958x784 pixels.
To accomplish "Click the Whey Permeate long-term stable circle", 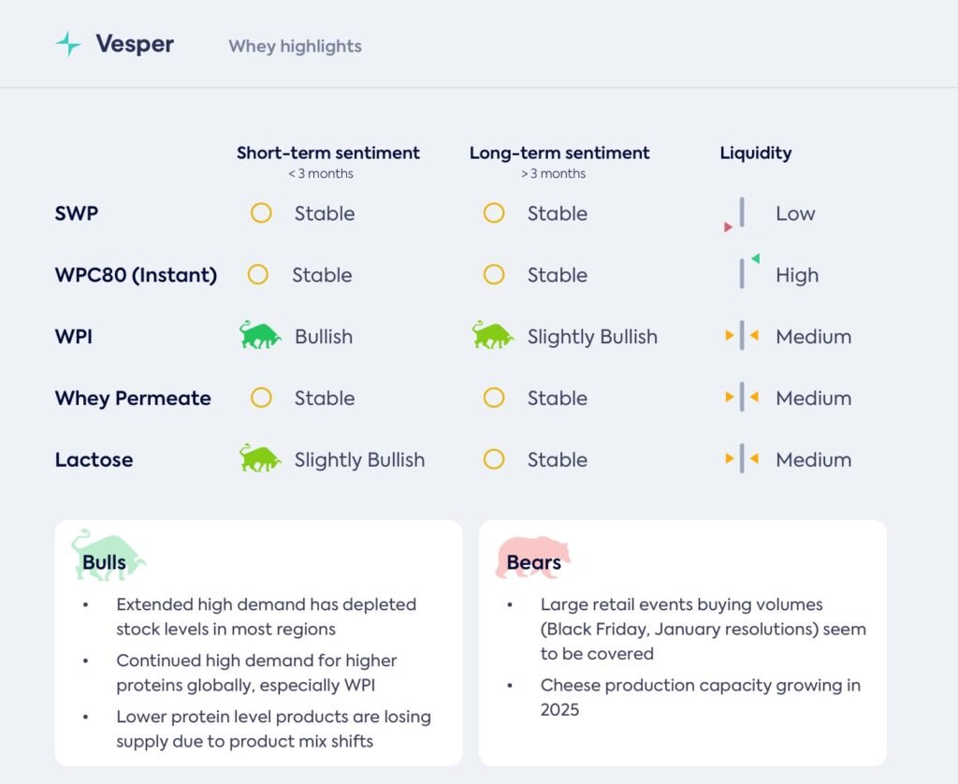I will [x=494, y=398].
